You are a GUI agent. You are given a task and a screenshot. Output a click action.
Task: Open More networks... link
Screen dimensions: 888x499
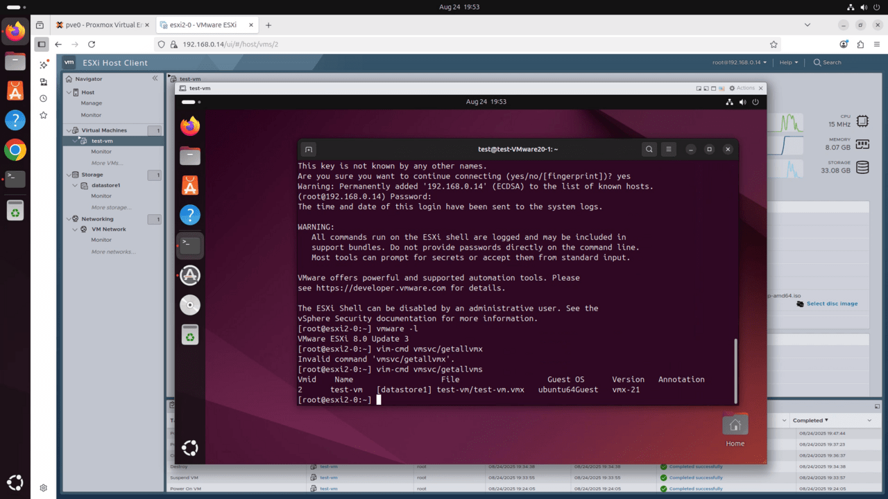click(113, 252)
